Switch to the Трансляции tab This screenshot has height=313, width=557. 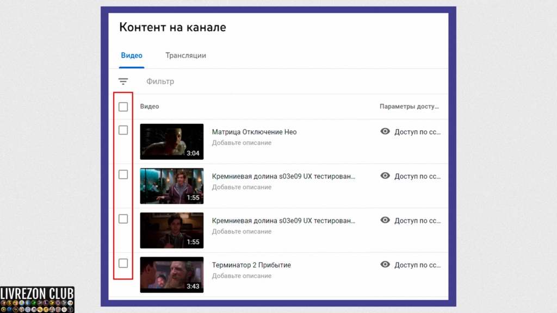(x=185, y=55)
